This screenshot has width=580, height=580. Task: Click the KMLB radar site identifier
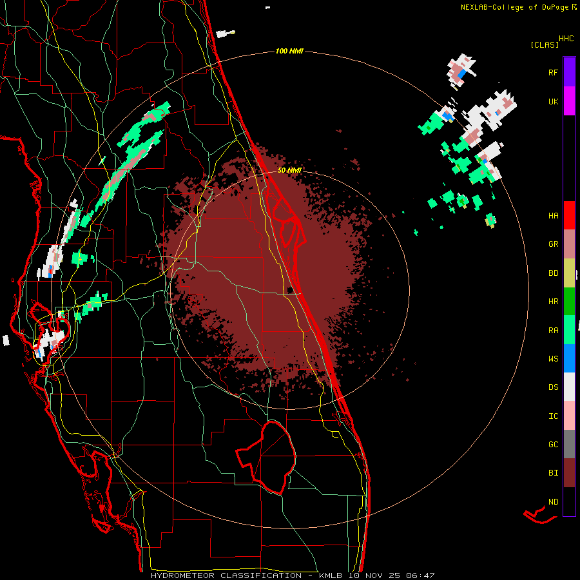(331, 575)
